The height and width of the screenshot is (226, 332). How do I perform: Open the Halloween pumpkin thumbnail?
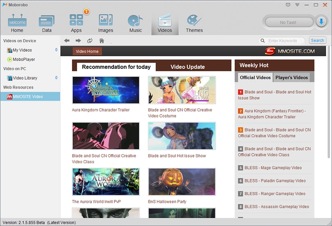point(182,182)
